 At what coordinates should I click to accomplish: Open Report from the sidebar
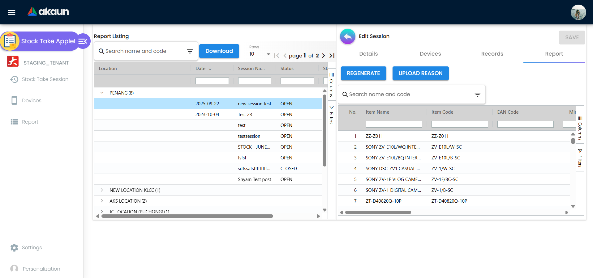(14, 122)
